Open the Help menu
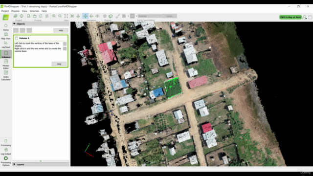313x176 pixels. (44, 11)
